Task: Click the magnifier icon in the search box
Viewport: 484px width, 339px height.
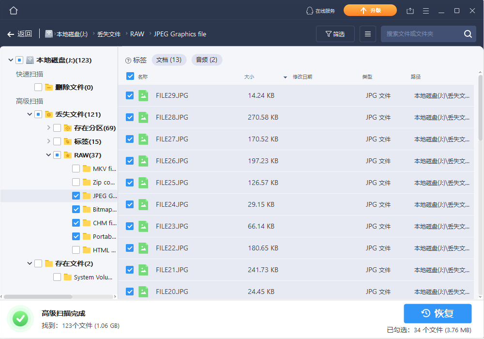Action: point(468,34)
